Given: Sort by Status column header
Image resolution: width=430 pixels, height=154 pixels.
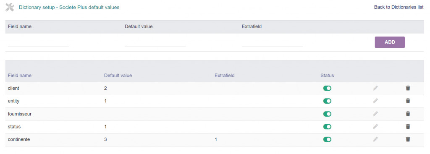Looking at the screenshot, I should tap(327, 76).
